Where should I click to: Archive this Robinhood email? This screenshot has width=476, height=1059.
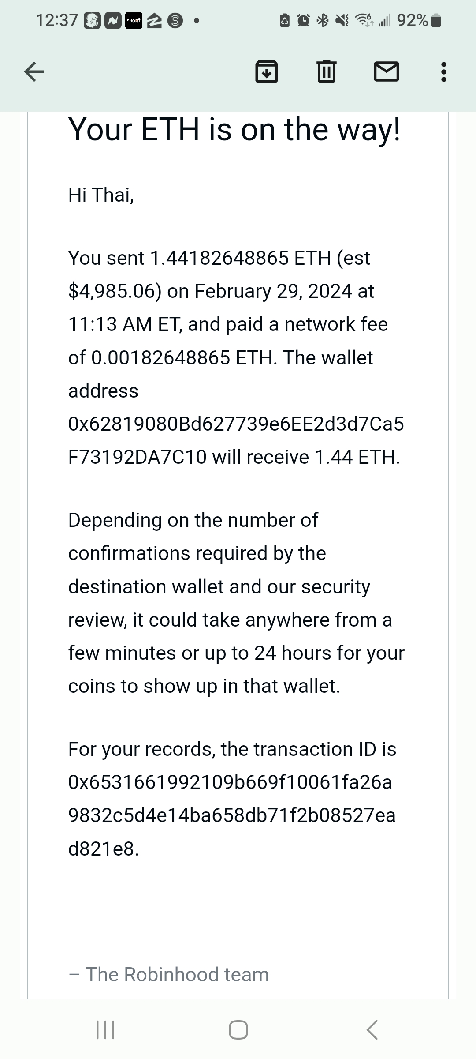point(267,71)
